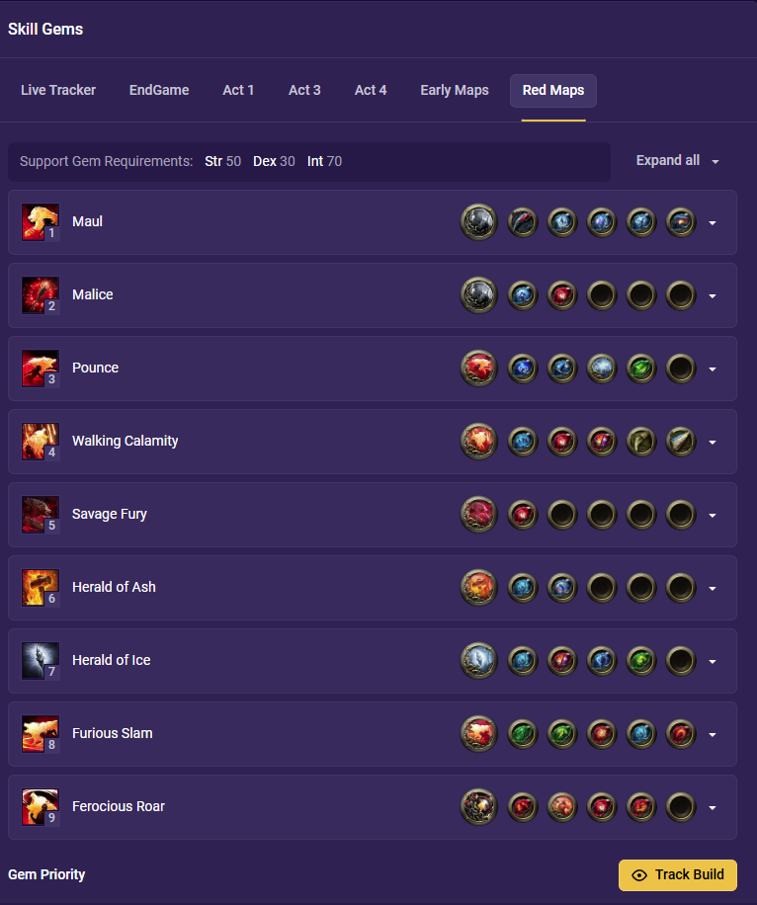Click the first green support gem in Furious Slam

pyautogui.click(x=523, y=734)
